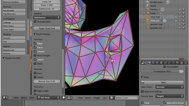The image size is (189, 106).
Task: Toggle selectability arrow for chest_high
Action: pyautogui.click(x=180, y=17)
